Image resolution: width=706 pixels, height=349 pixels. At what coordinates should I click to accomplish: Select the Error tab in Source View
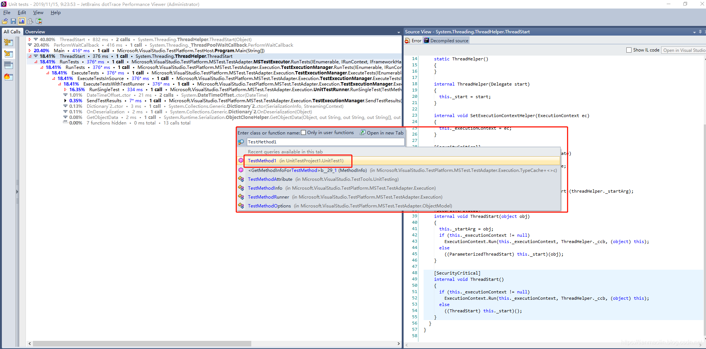click(x=413, y=41)
